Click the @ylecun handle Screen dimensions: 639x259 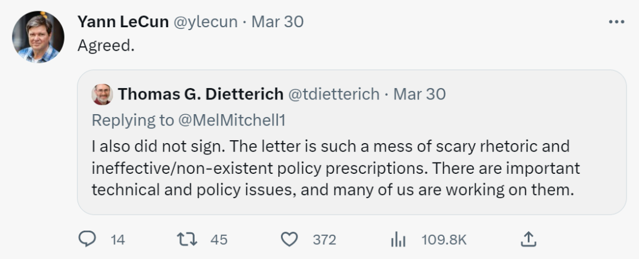(x=205, y=22)
